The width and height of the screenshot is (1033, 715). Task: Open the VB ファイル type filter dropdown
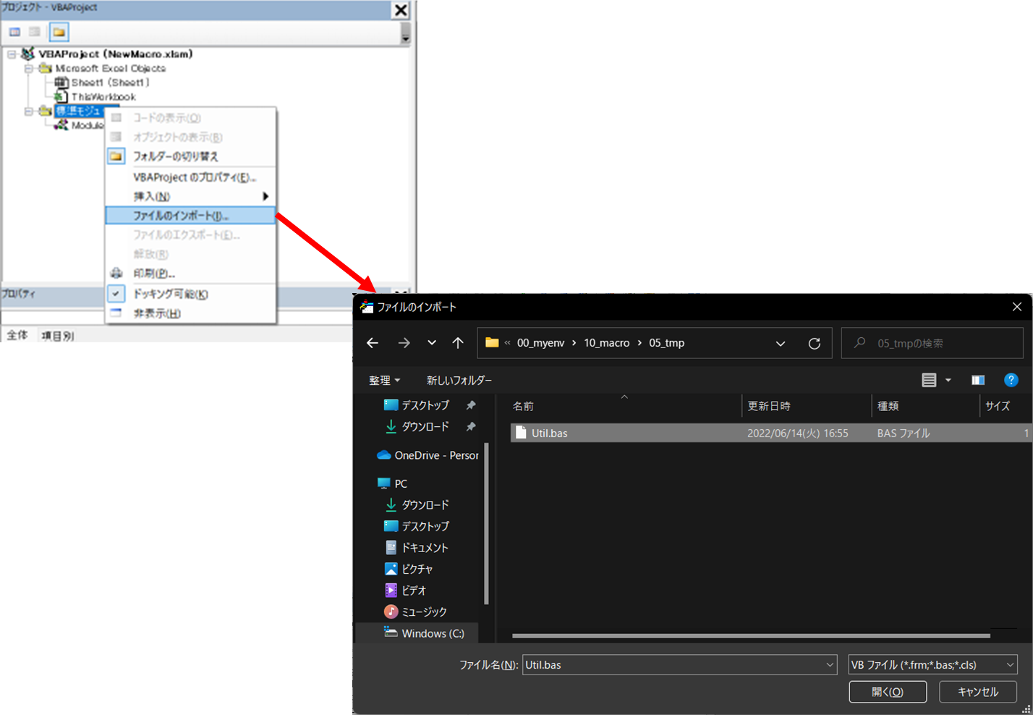tap(932, 664)
